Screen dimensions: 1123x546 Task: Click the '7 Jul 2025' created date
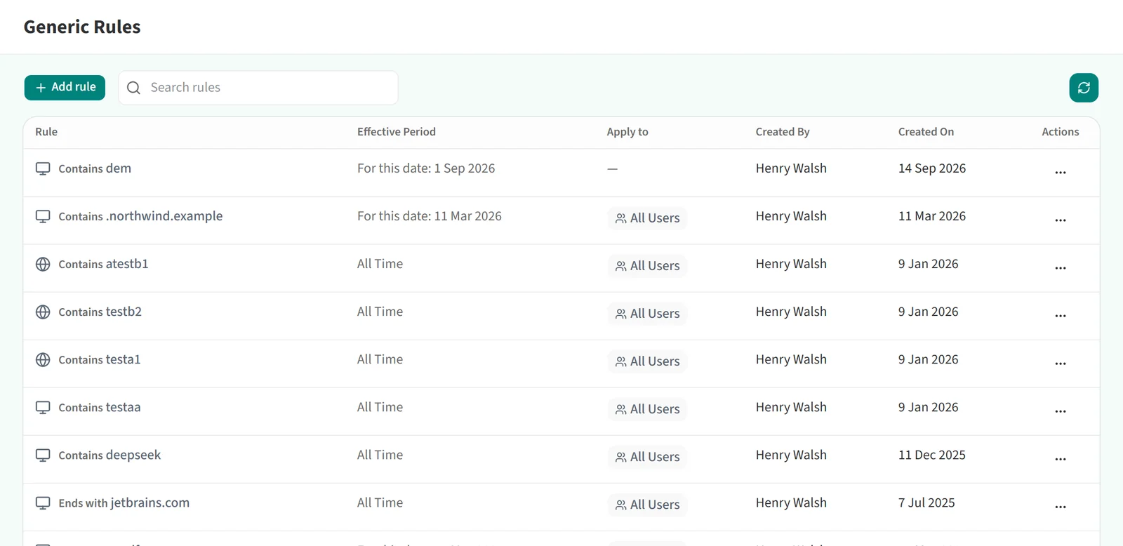(926, 502)
